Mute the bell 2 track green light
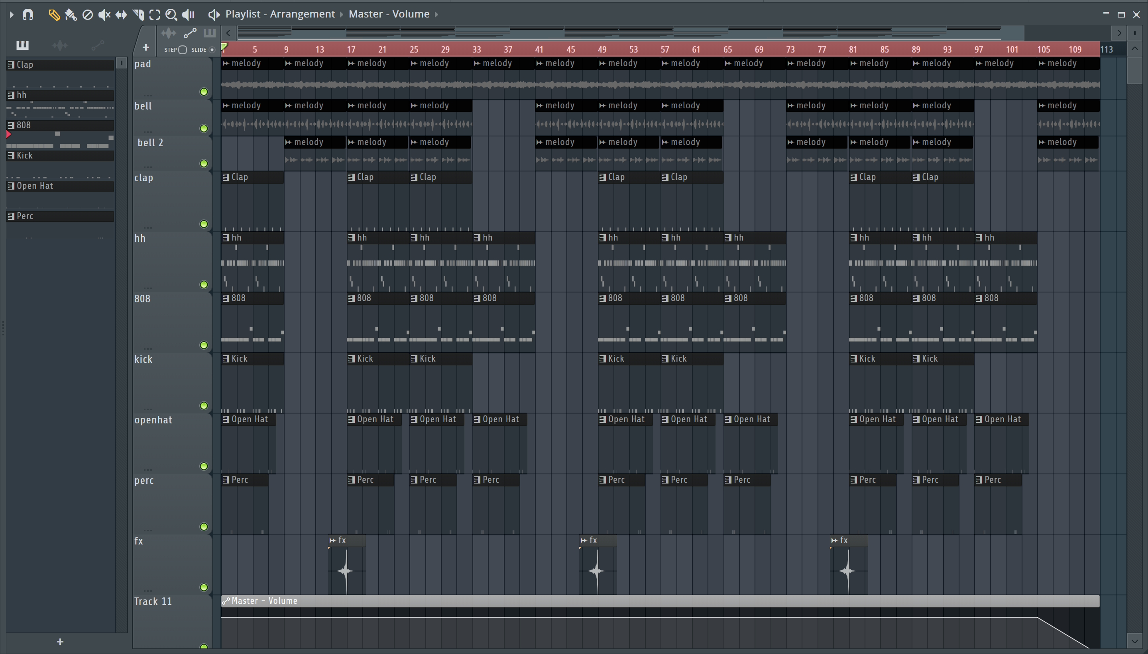This screenshot has height=654, width=1148. (x=204, y=163)
